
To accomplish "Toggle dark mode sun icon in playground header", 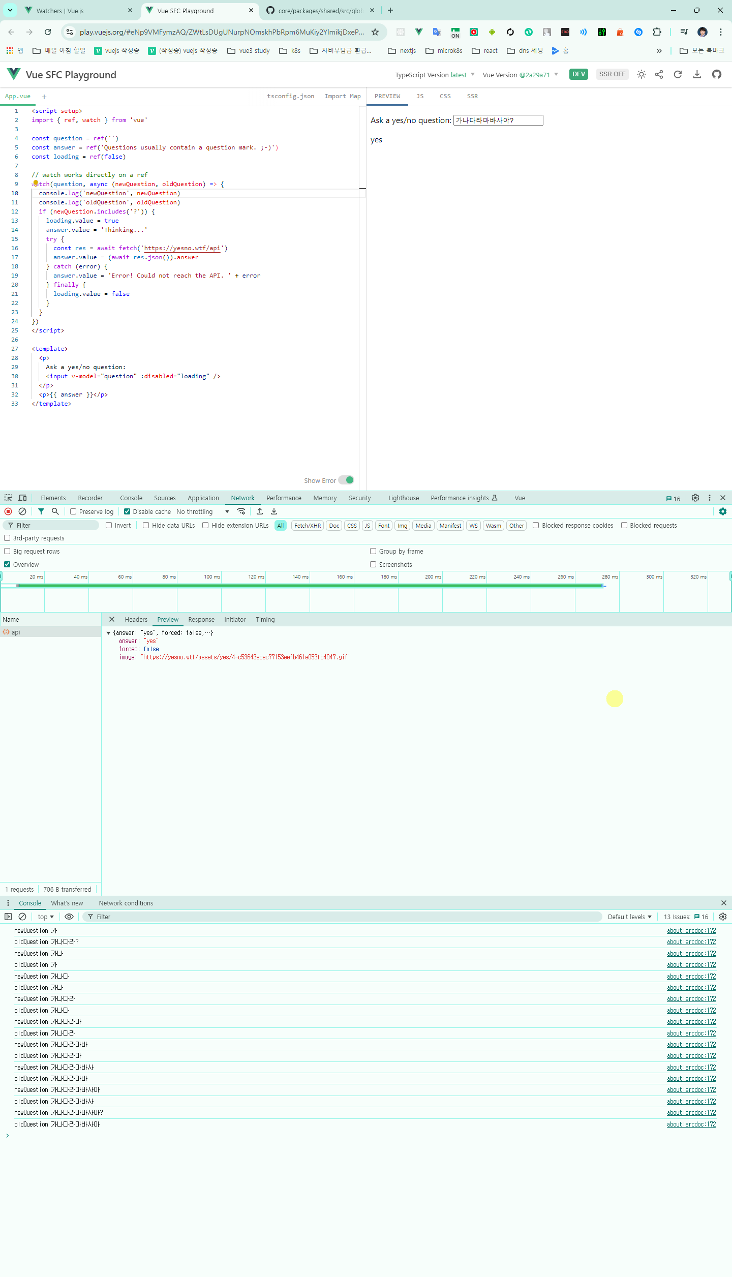I will point(642,74).
